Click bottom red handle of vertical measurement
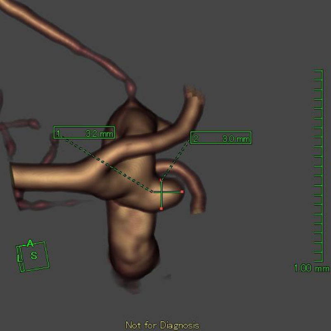 tap(161, 209)
